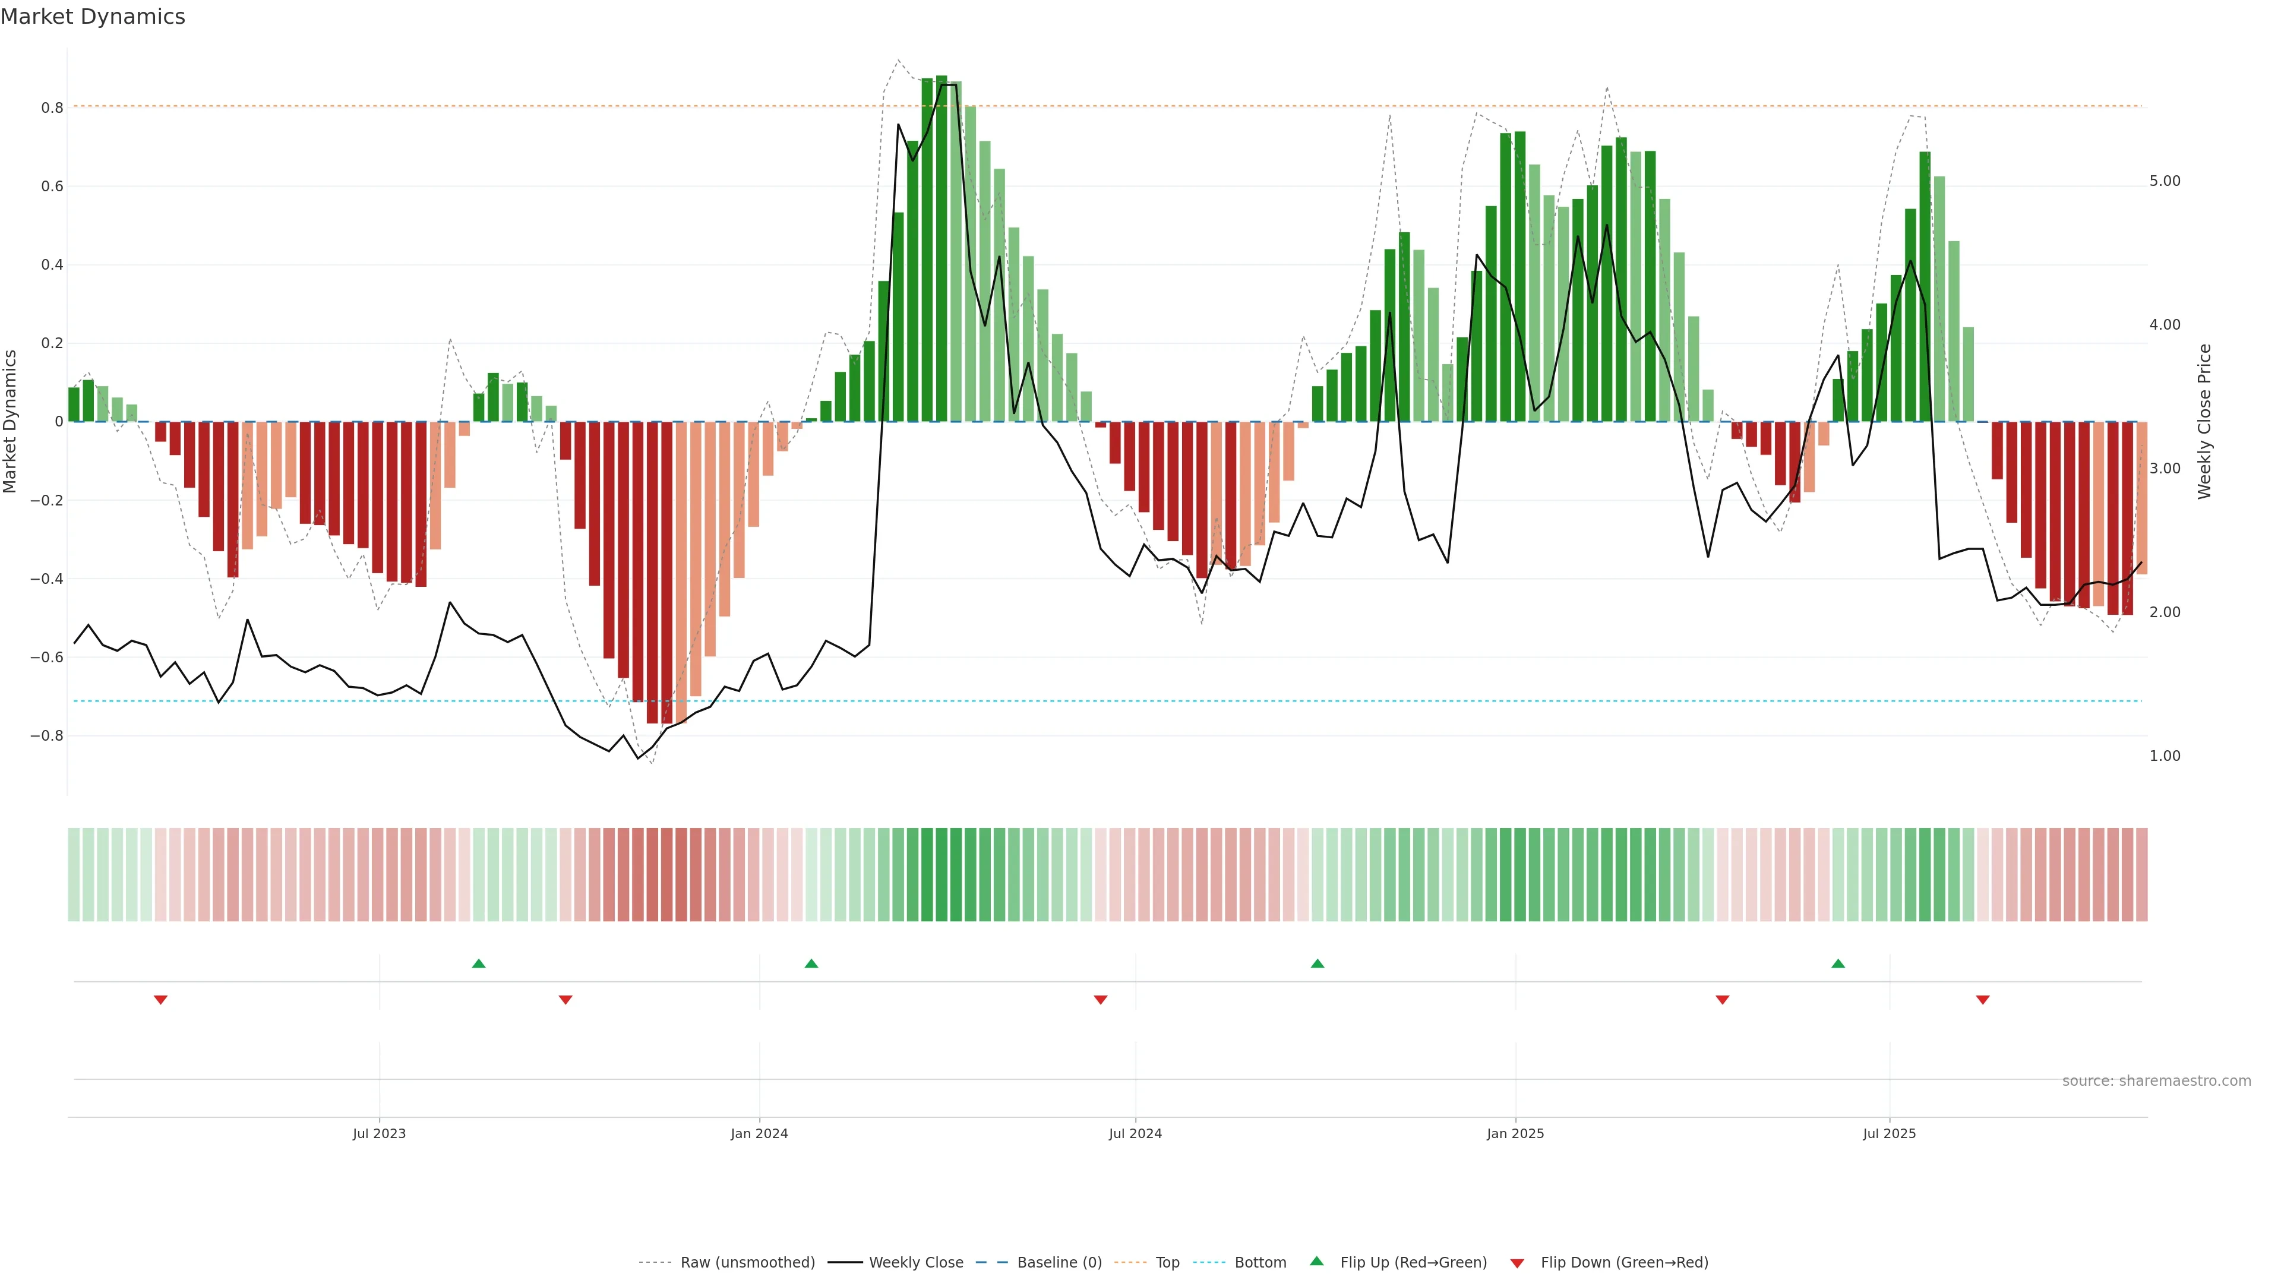Click the flip-down marker between Jan 2025 and Jul 2025
This screenshot has height=1283, width=2281.
pos(1722,1000)
